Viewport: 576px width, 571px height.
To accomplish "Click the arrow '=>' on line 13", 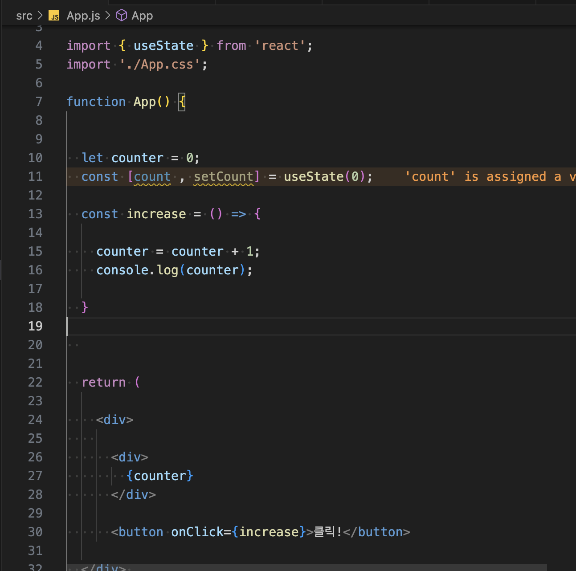I will [238, 214].
